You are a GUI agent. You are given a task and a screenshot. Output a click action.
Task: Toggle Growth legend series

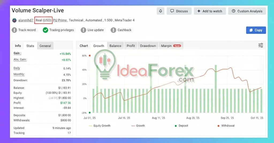tap(138, 126)
